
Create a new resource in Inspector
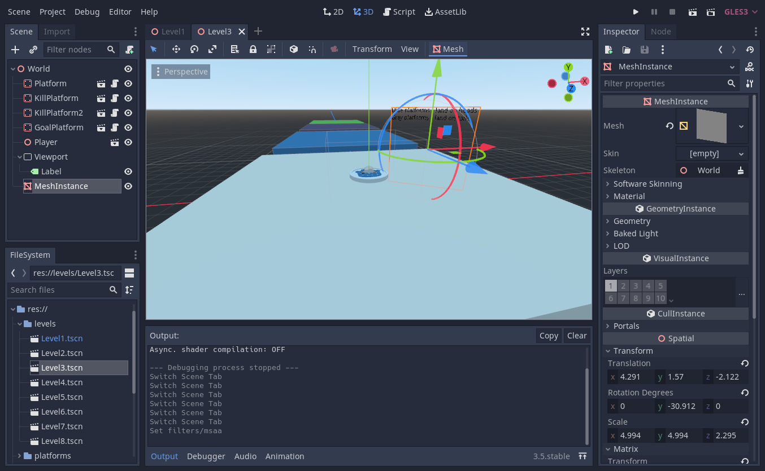click(x=608, y=50)
